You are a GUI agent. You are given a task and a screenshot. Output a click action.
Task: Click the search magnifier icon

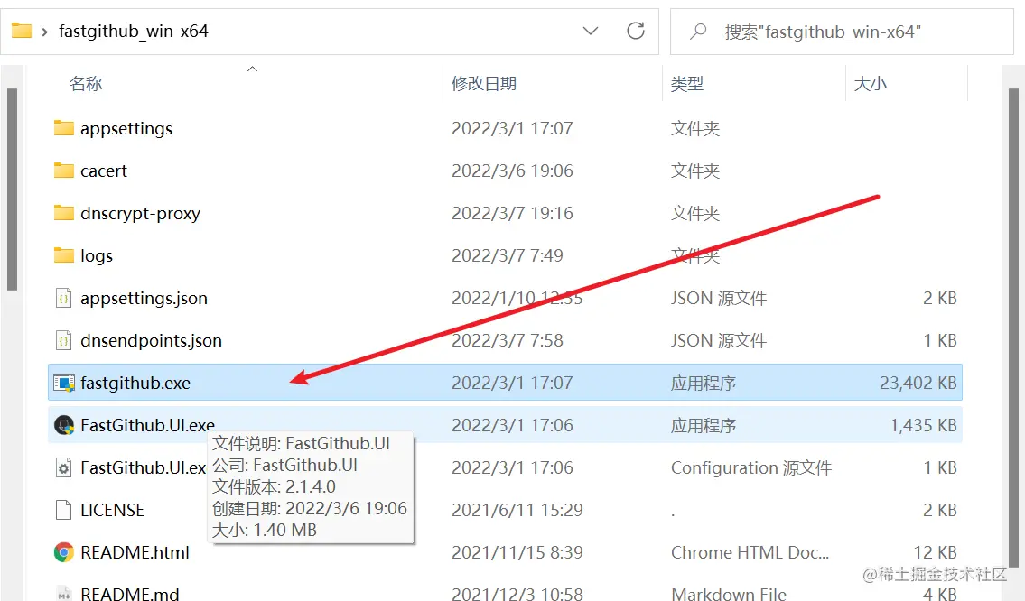tap(698, 31)
